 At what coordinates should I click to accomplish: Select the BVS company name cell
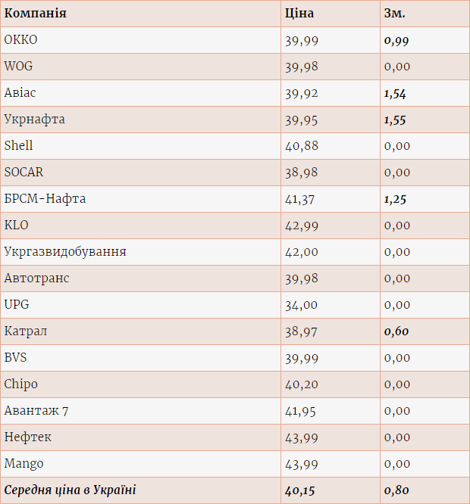click(x=15, y=358)
